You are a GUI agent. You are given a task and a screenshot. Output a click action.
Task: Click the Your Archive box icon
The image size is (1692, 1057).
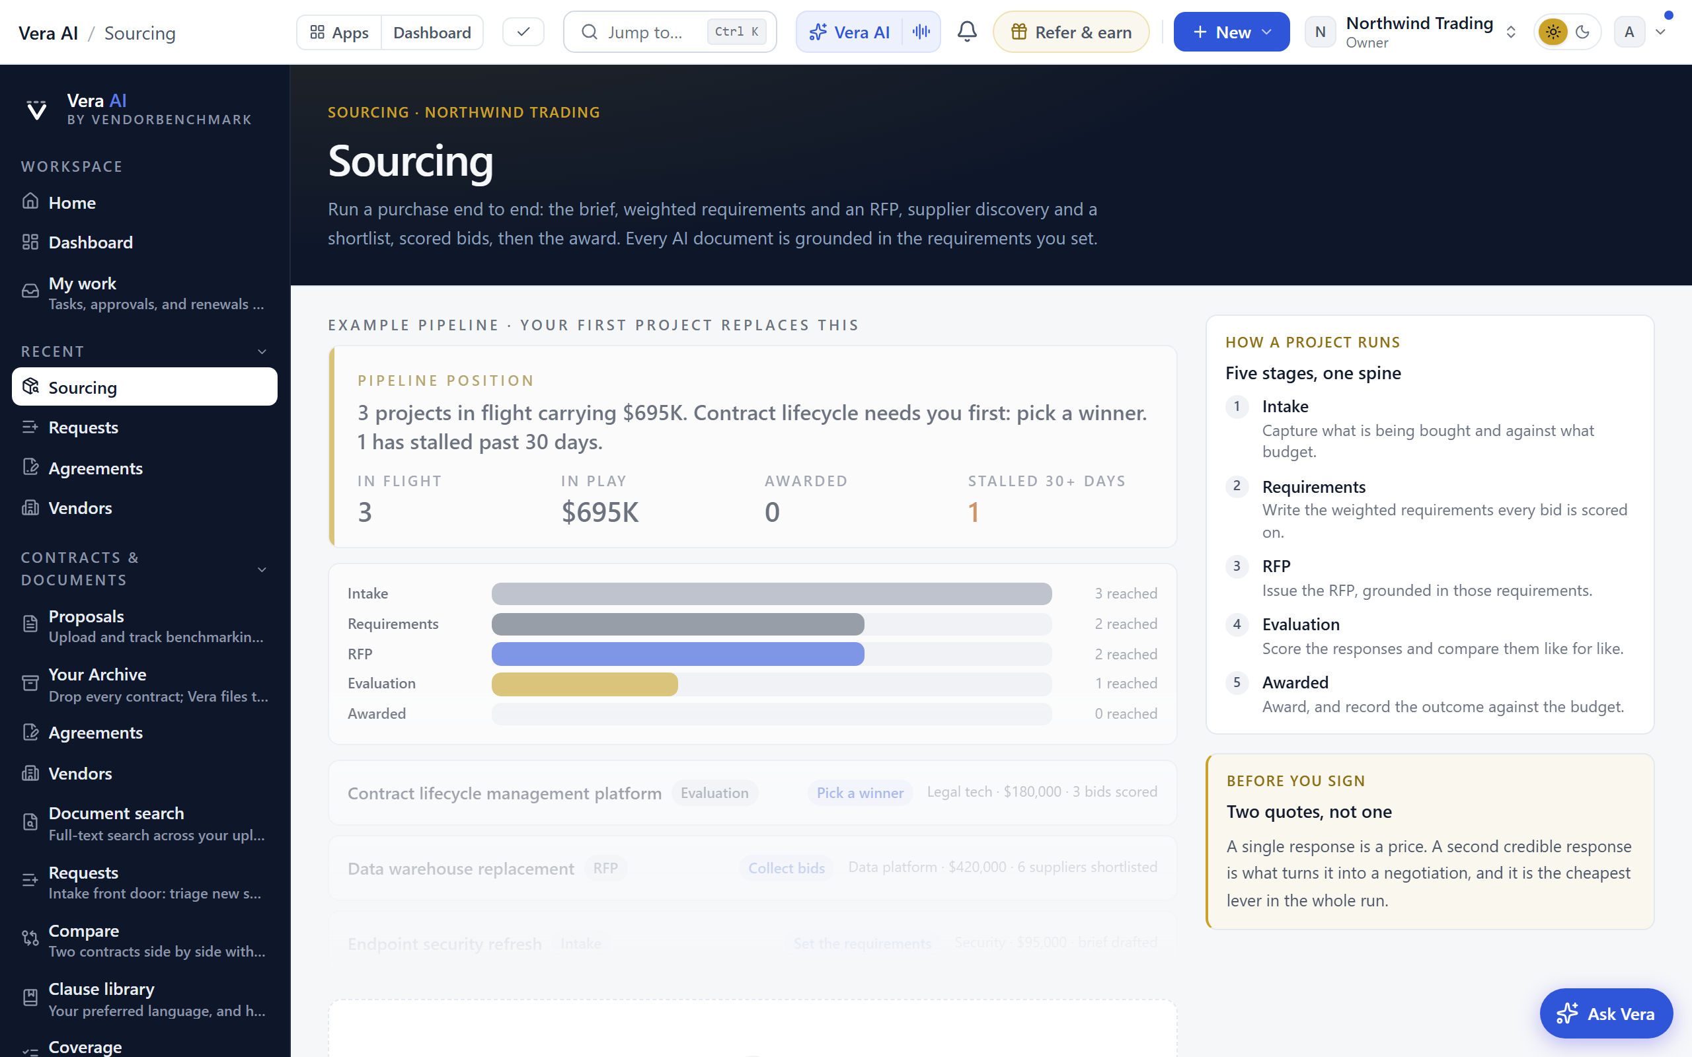(x=30, y=683)
